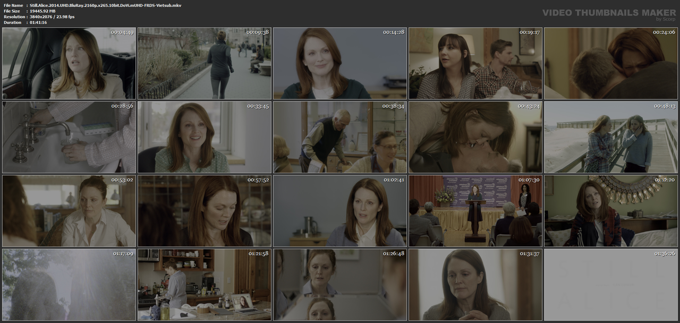The width and height of the screenshot is (680, 323).
Task: Pick the beach boardwalk frame at 00:48:13
Action: (611, 137)
